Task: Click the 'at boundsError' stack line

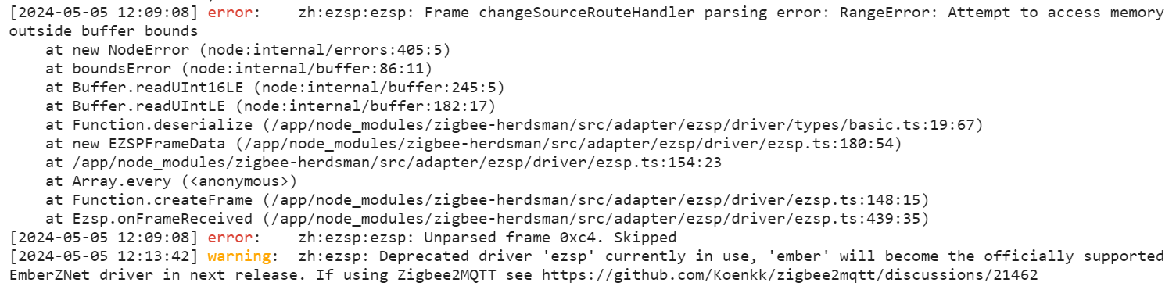Action: 239,70
